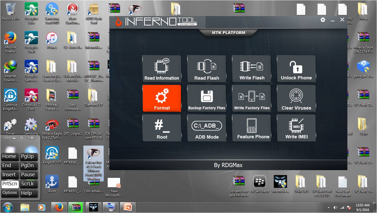377x213 pixels.
Task: Launch the Clear Viruses function
Action: [296, 98]
